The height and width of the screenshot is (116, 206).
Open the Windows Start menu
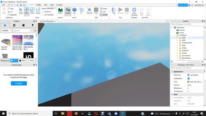pos(3,113)
